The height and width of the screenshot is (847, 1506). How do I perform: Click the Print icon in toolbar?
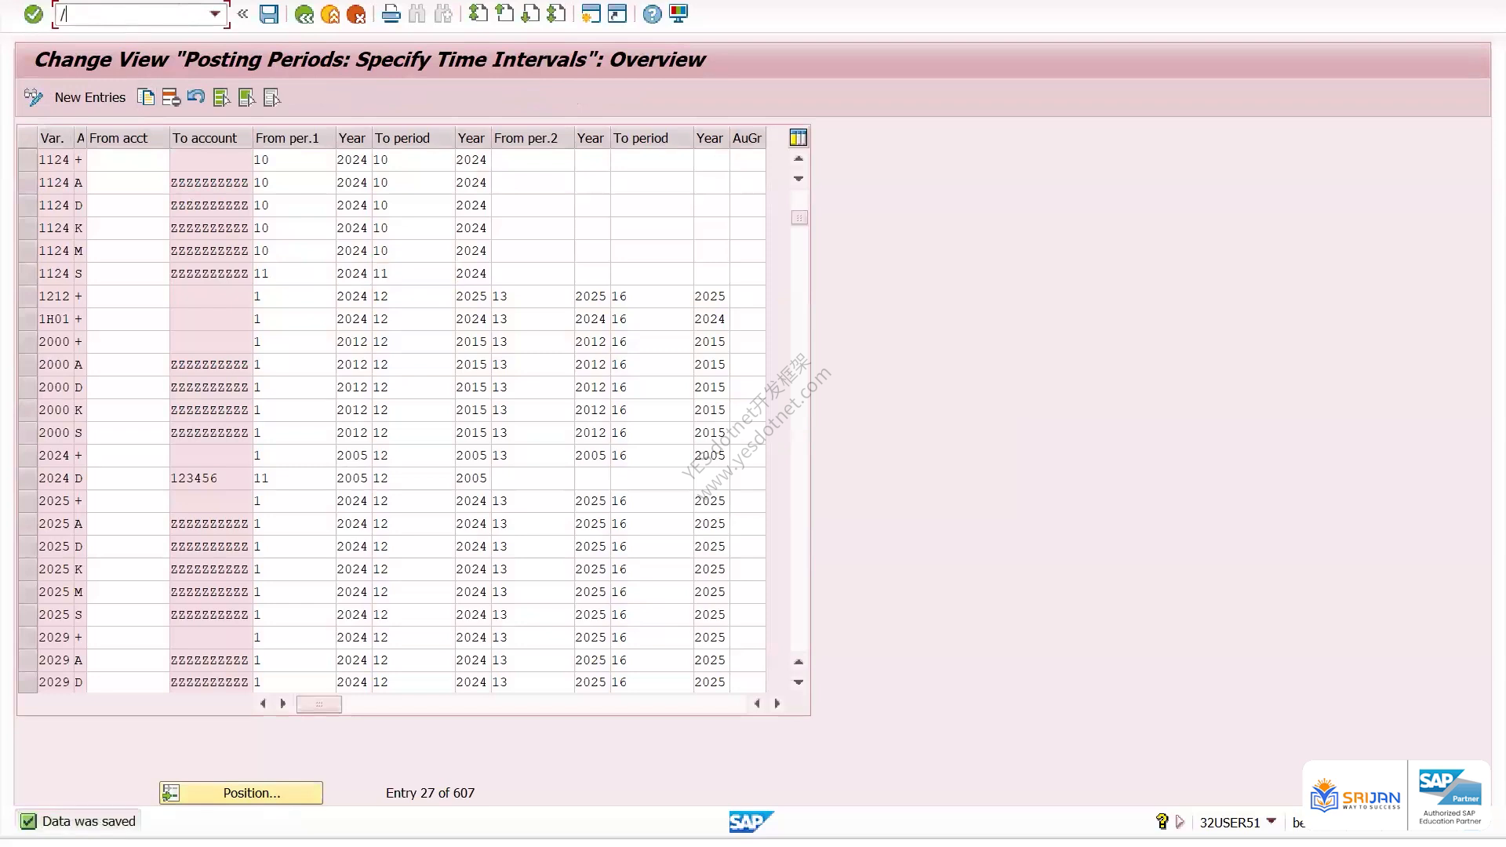click(391, 14)
